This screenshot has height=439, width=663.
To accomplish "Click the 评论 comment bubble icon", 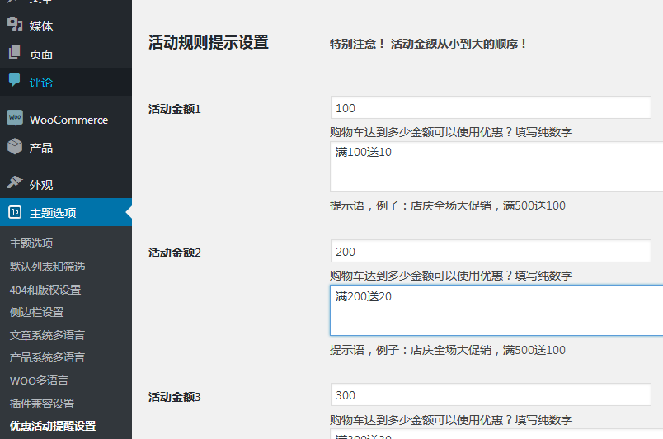I will coord(15,80).
